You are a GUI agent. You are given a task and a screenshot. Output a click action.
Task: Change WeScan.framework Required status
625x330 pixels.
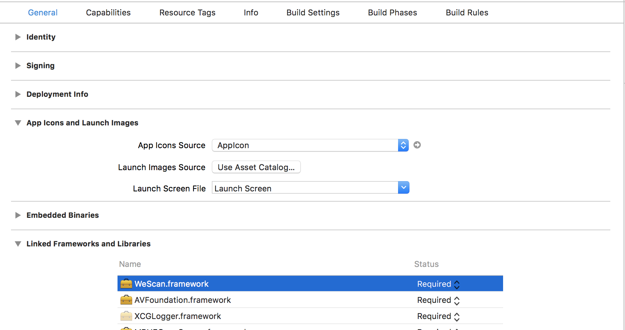coord(438,284)
